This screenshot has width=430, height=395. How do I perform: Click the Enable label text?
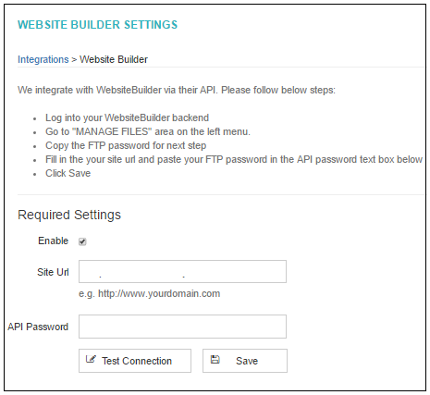click(53, 241)
